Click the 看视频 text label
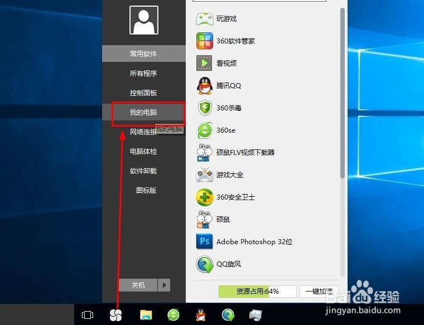The width and height of the screenshot is (424, 325). 227,63
